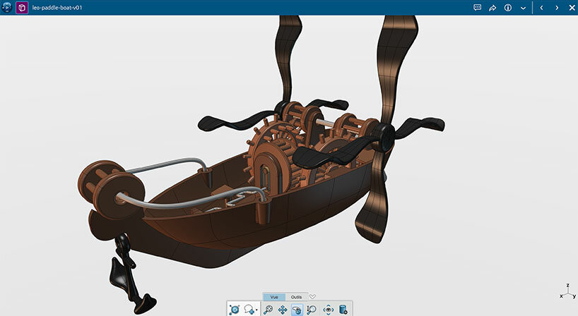The width and height of the screenshot is (578, 316).
Task: Toggle the rotate hand tool
Action: (x=297, y=309)
